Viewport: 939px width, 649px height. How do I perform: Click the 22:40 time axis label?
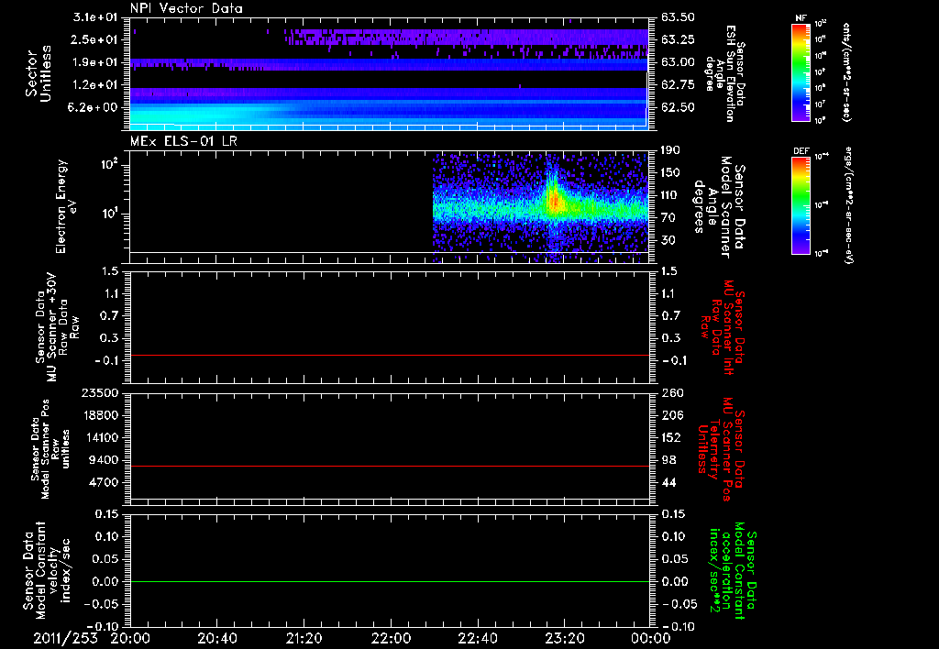tap(478, 637)
